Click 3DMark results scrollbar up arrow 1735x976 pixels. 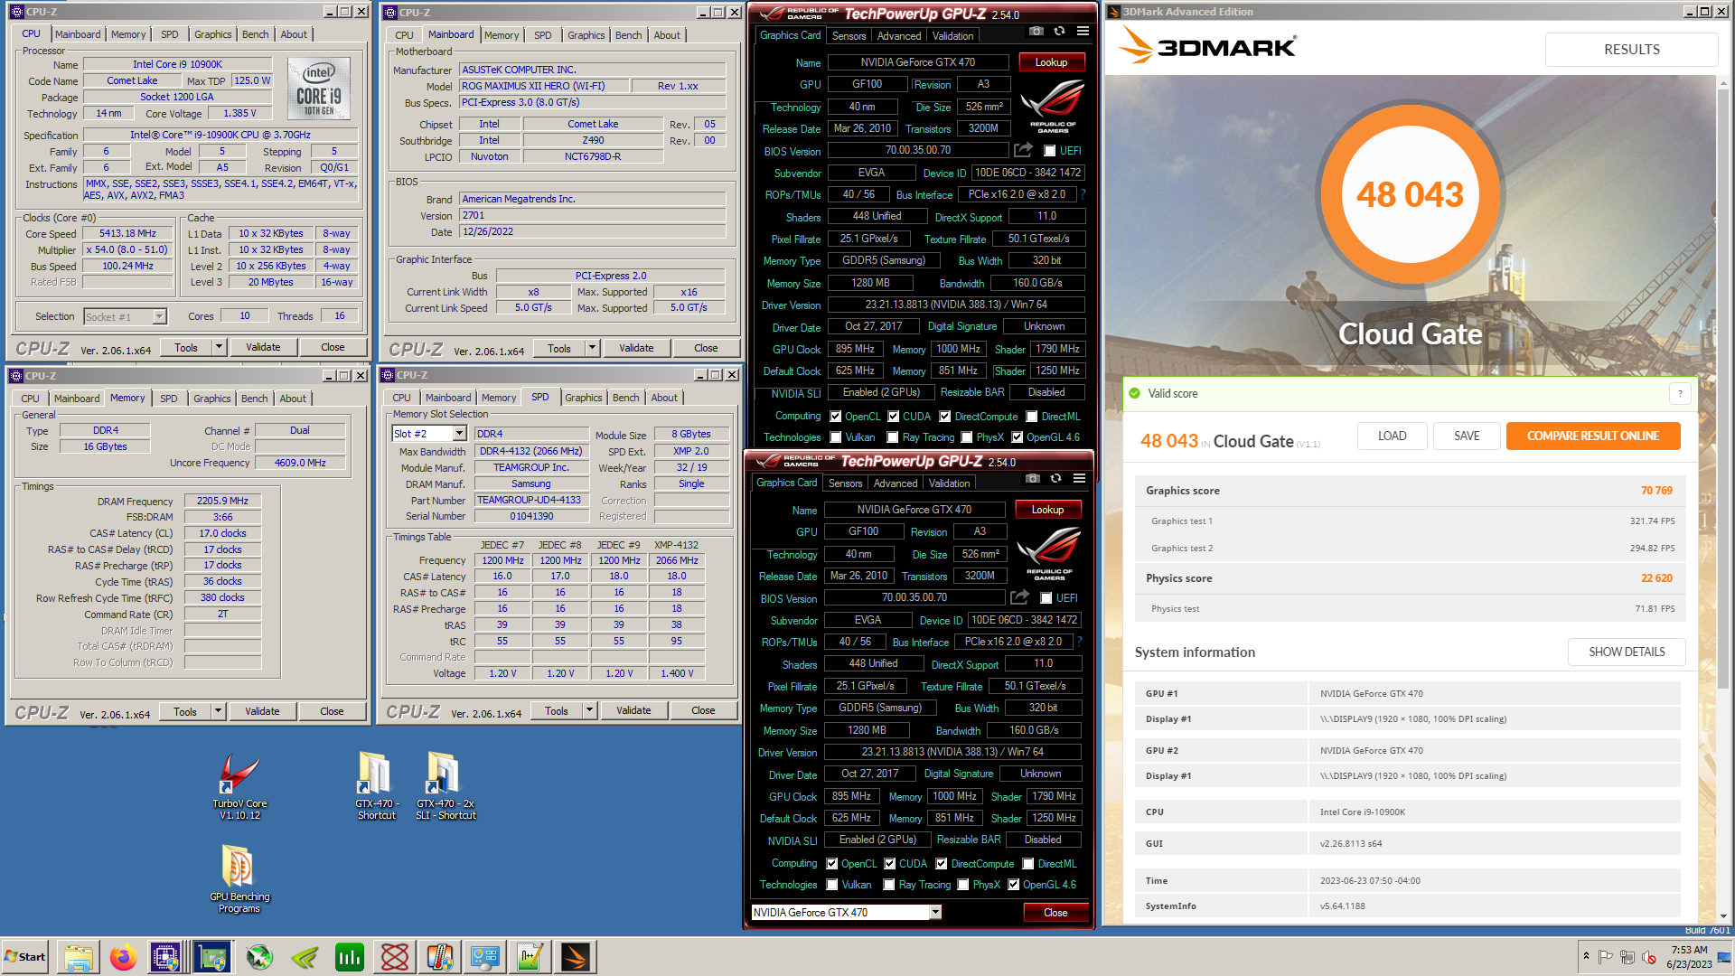point(1723,83)
